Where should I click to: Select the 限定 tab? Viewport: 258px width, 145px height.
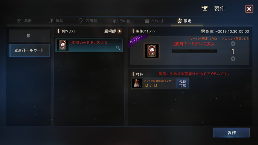[x=184, y=21]
